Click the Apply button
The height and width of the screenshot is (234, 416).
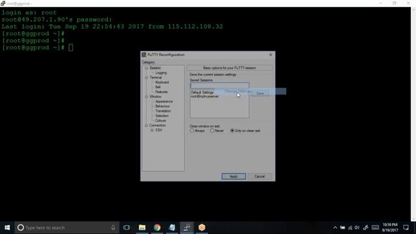point(233,176)
